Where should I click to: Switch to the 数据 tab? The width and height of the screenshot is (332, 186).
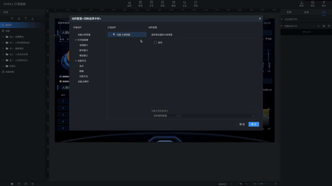(306, 12)
